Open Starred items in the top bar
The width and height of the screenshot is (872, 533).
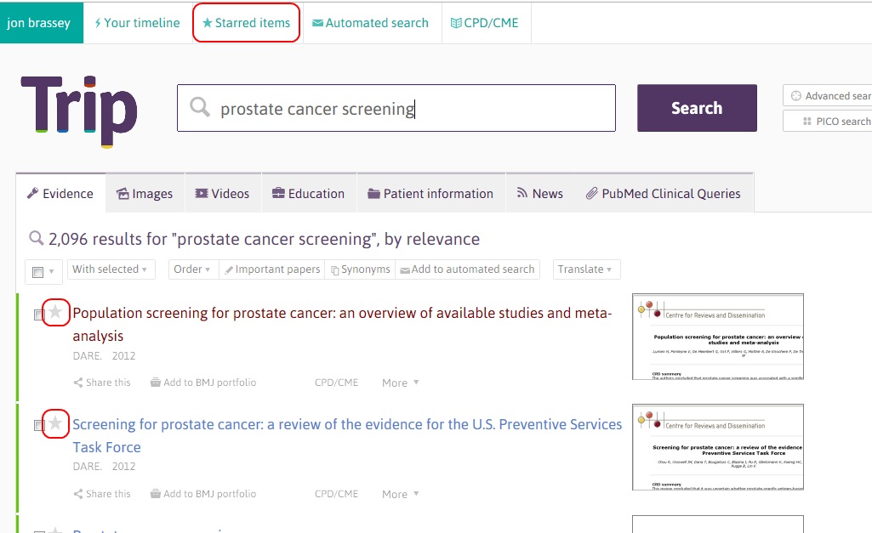click(x=247, y=23)
